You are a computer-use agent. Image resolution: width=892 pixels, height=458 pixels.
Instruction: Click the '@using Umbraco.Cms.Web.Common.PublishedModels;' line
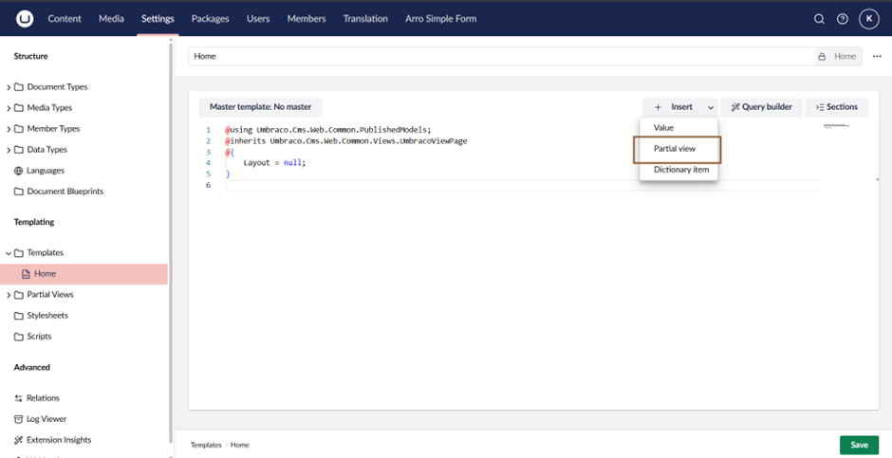point(328,130)
